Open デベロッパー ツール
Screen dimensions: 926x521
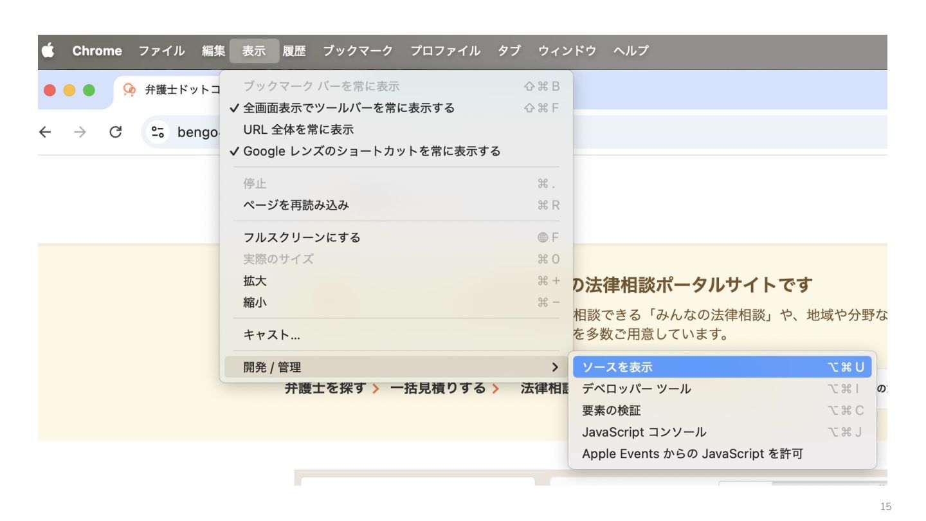click(x=722, y=388)
